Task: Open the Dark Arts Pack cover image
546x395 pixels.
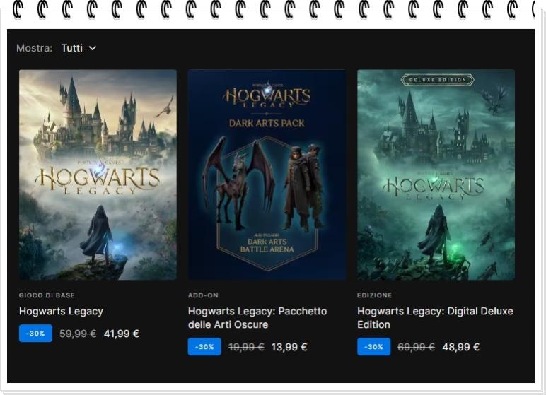Action: (267, 175)
